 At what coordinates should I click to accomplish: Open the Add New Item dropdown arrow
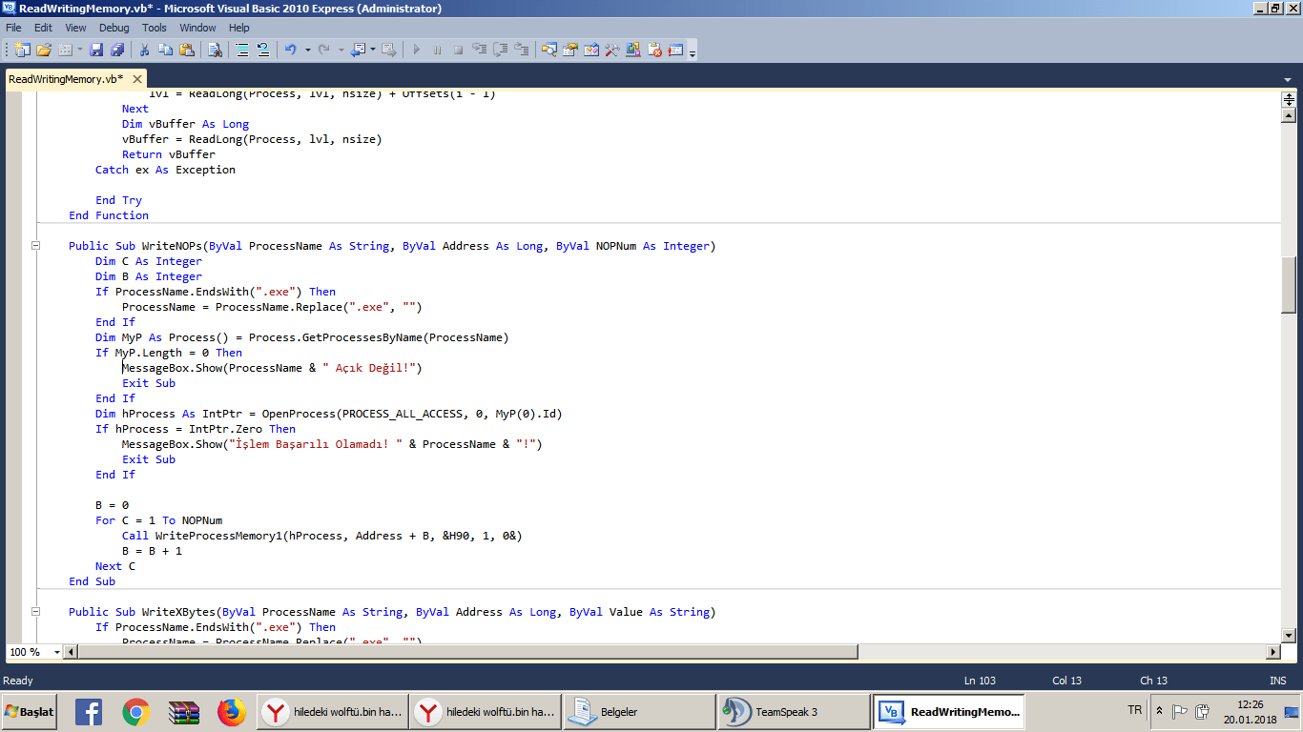80,50
